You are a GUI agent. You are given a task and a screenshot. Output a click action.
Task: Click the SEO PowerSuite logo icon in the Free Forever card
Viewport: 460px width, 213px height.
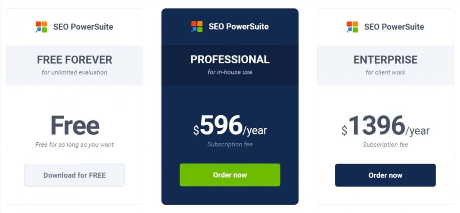click(41, 27)
